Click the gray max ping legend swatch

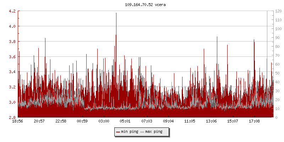142,132
